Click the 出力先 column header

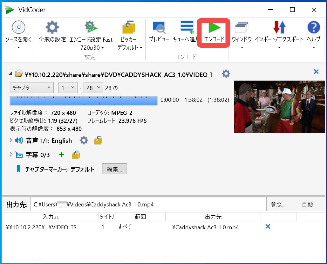pyautogui.click(x=213, y=217)
